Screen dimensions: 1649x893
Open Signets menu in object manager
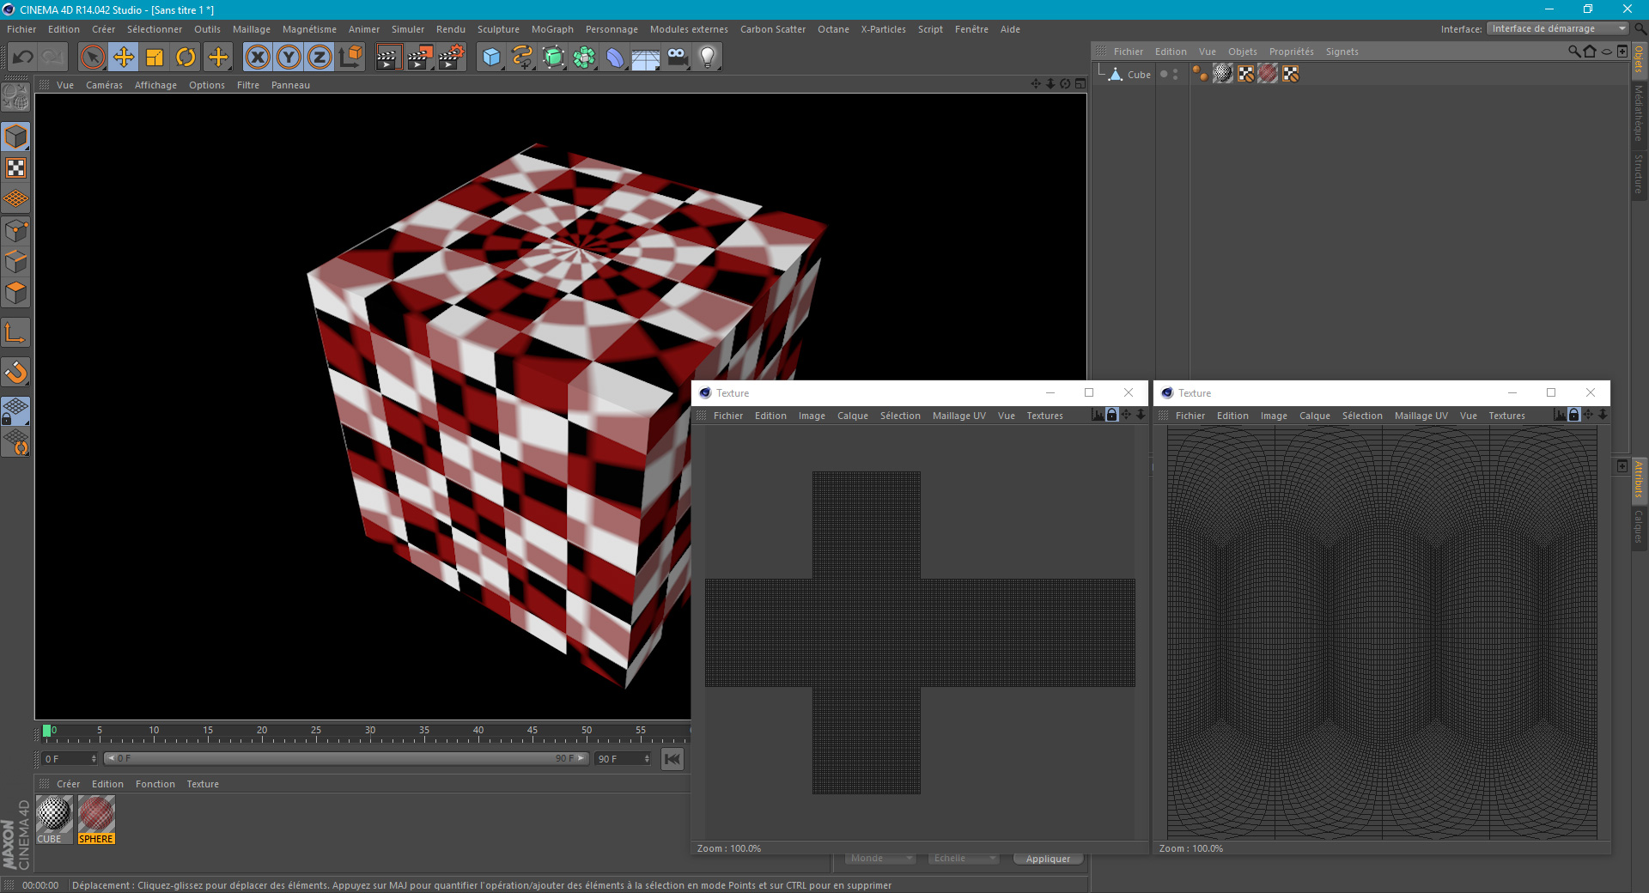tap(1342, 52)
